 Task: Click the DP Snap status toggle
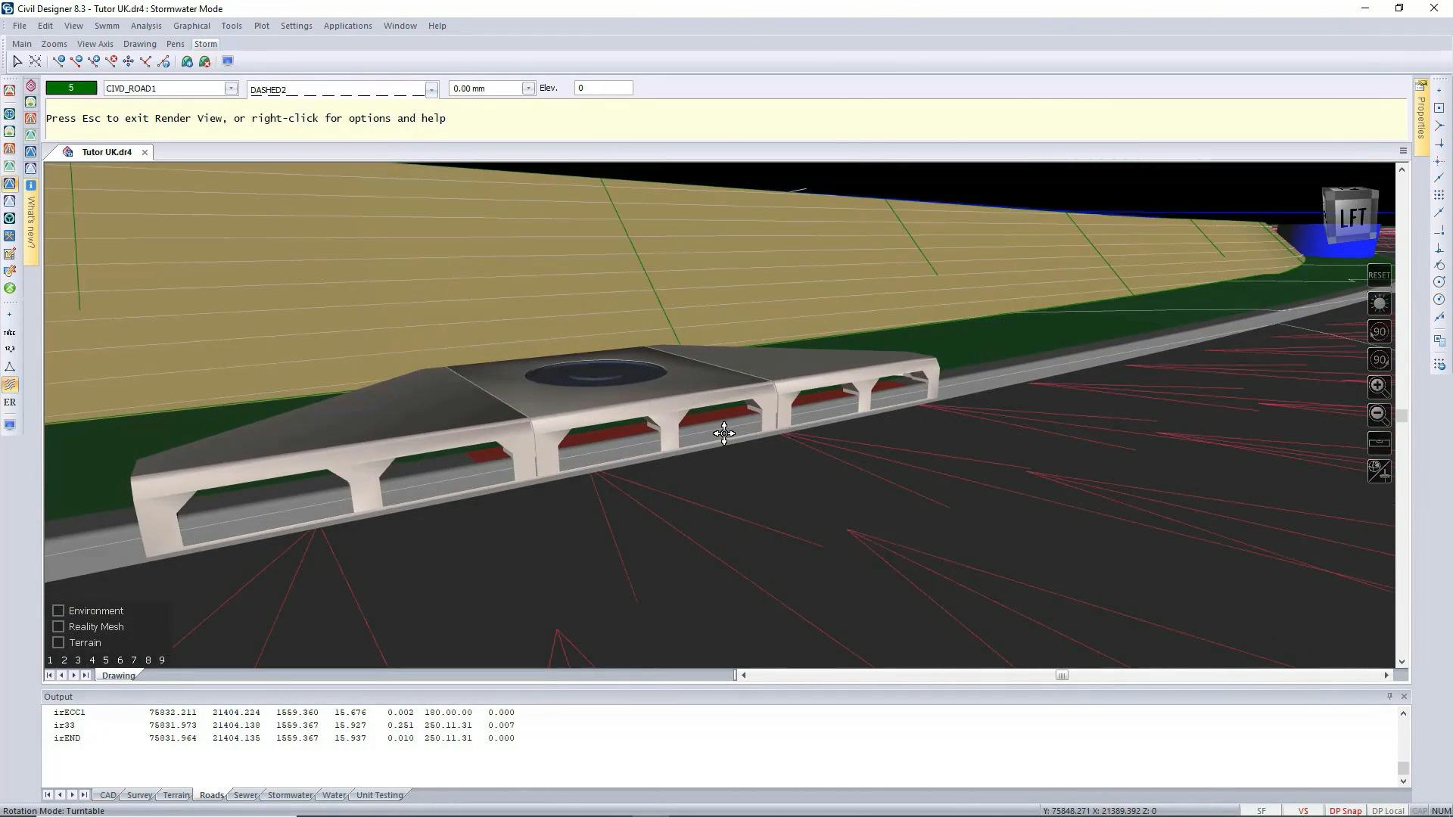coord(1346,811)
